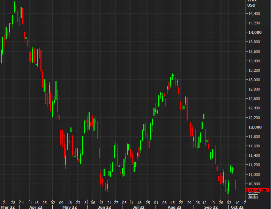This screenshot has width=271, height=209.
Task: Select the 13,000 price axis label
Action: [254, 80]
